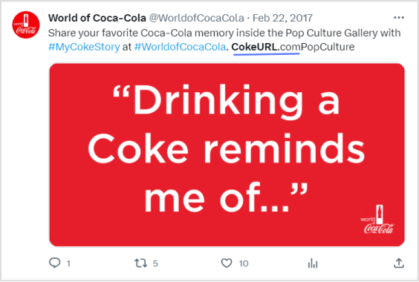Click the reply speech bubble icon
The width and height of the screenshot is (419, 282).
coord(54,263)
